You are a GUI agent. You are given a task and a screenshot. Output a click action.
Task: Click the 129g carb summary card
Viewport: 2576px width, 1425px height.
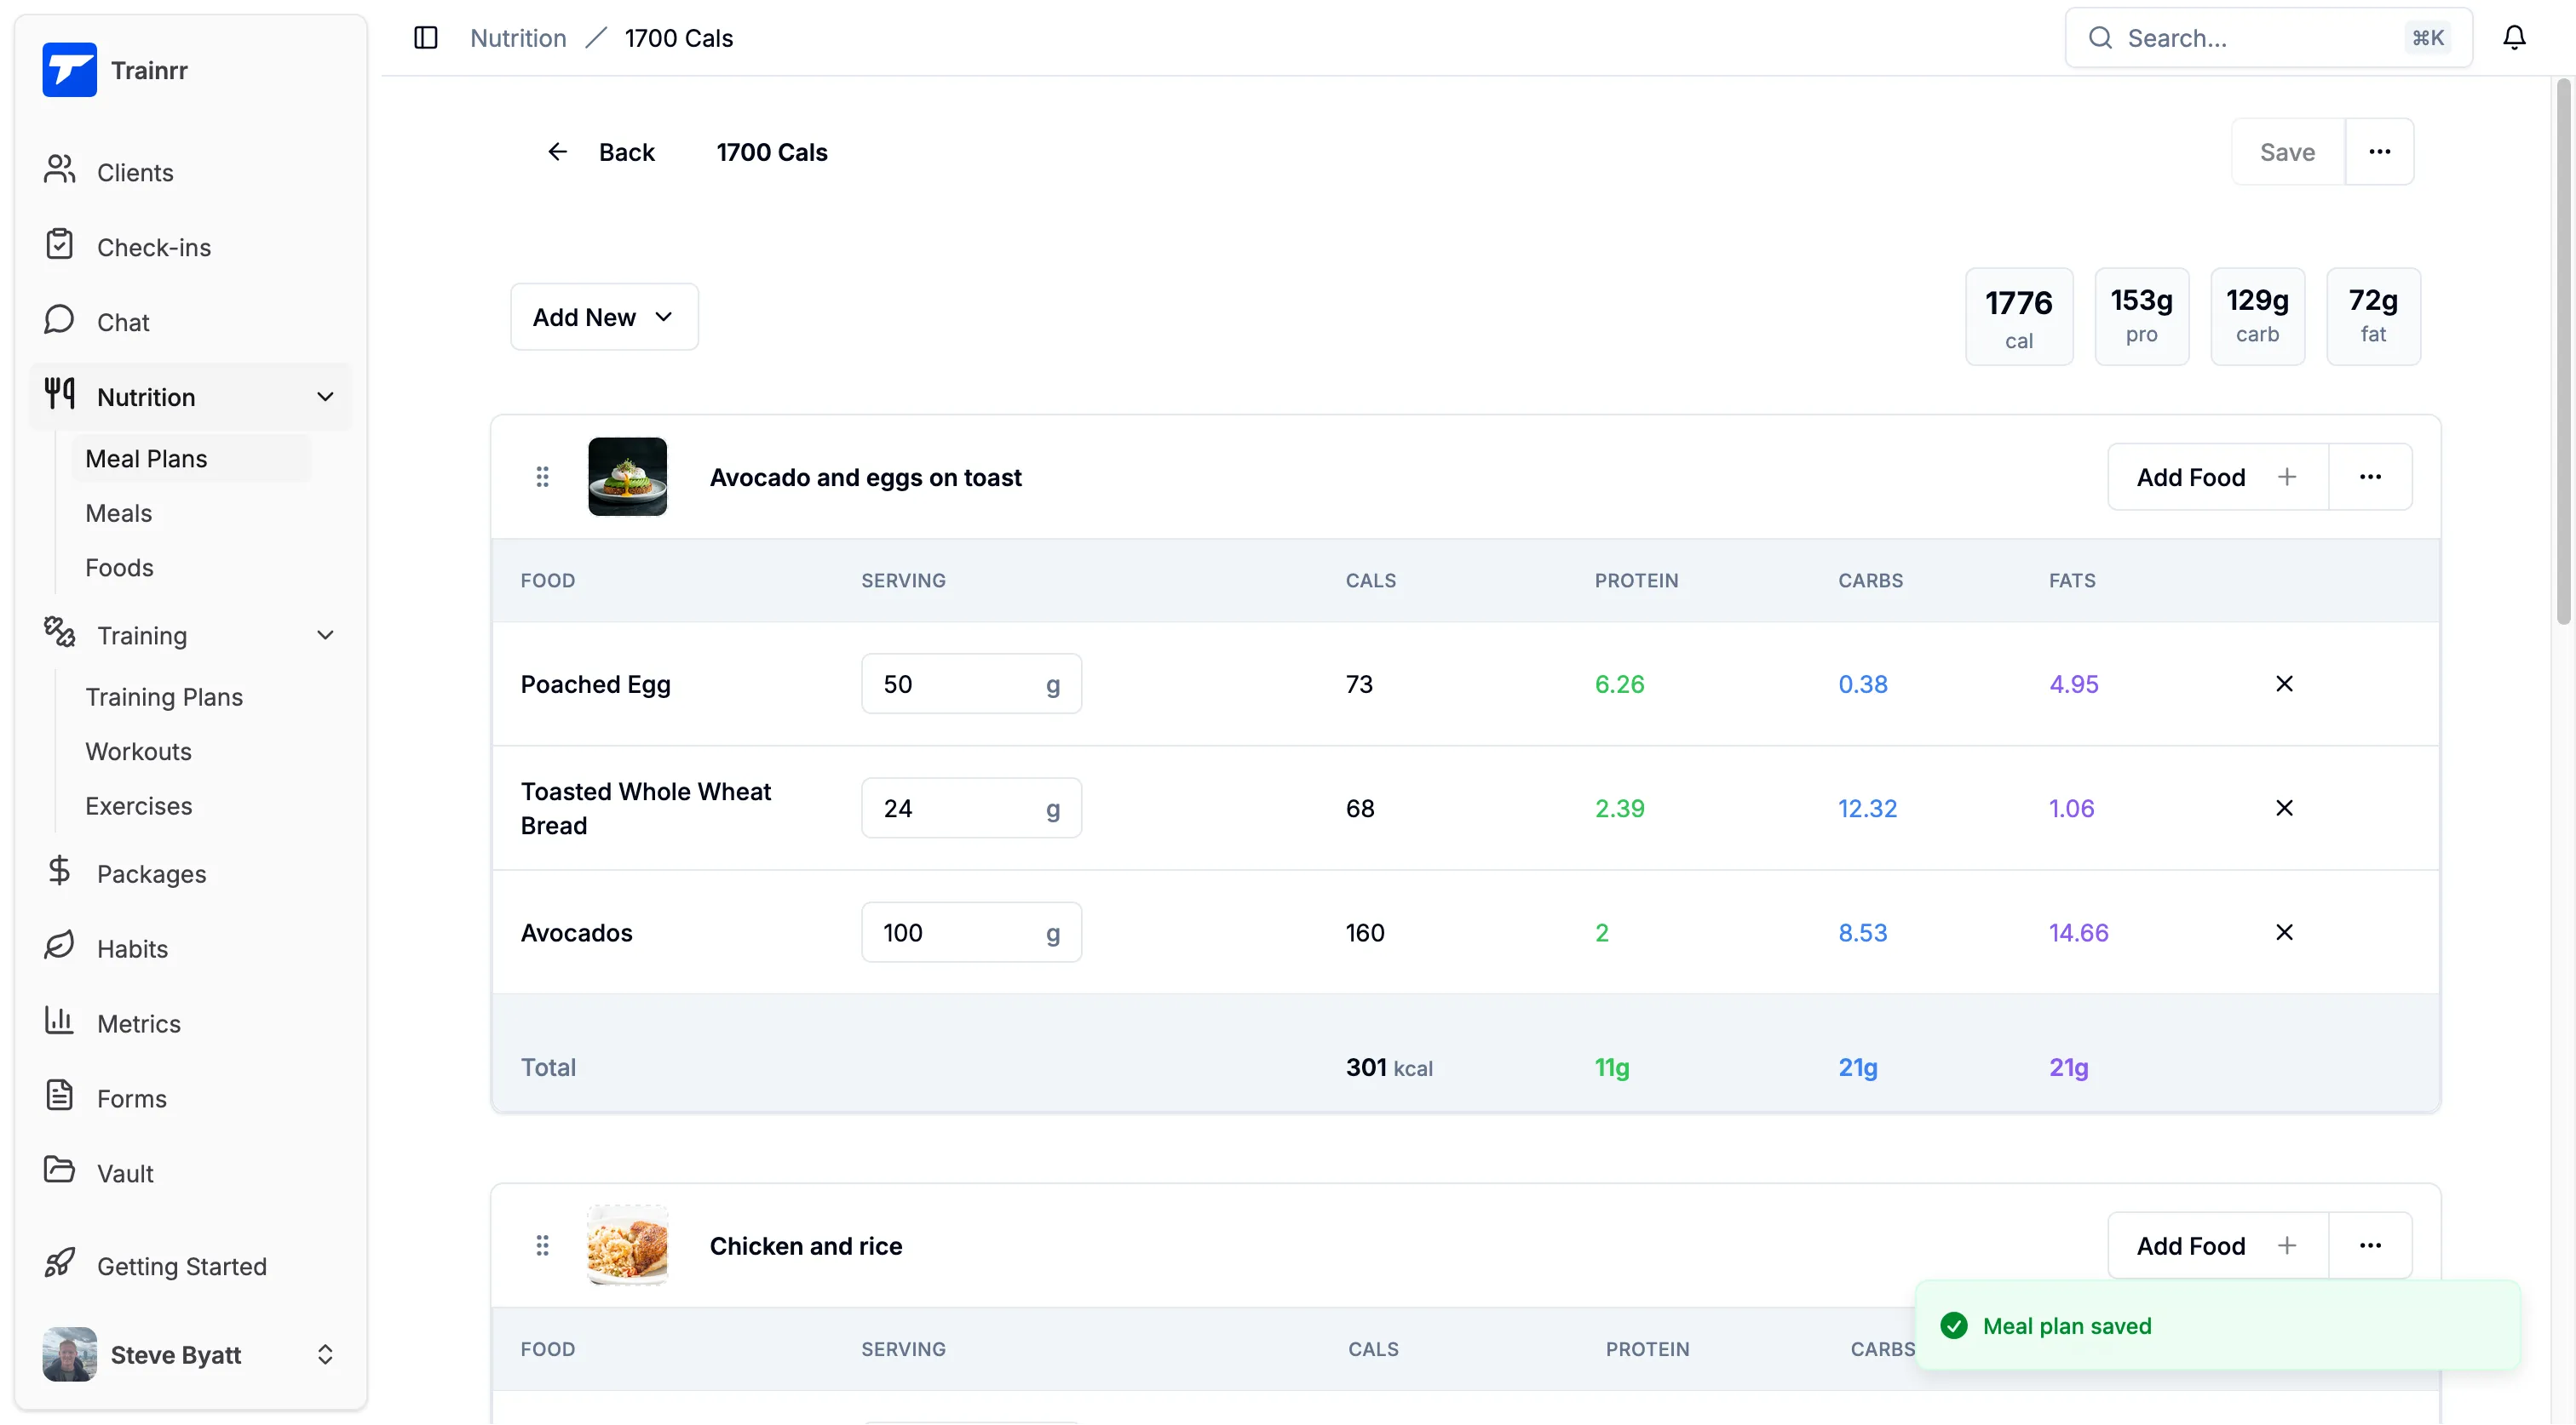(2257, 317)
